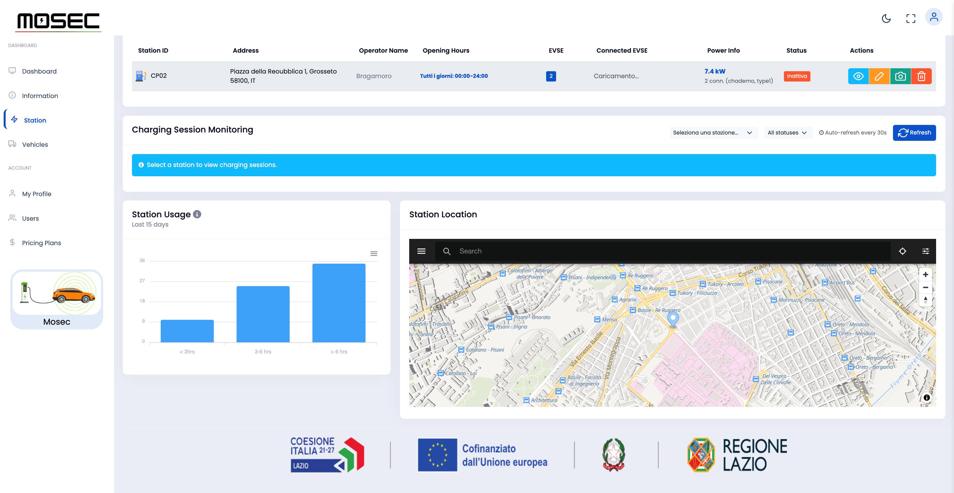The height and width of the screenshot is (493, 954).
Task: Enter fullscreen mode with the header icon
Action: [911, 19]
